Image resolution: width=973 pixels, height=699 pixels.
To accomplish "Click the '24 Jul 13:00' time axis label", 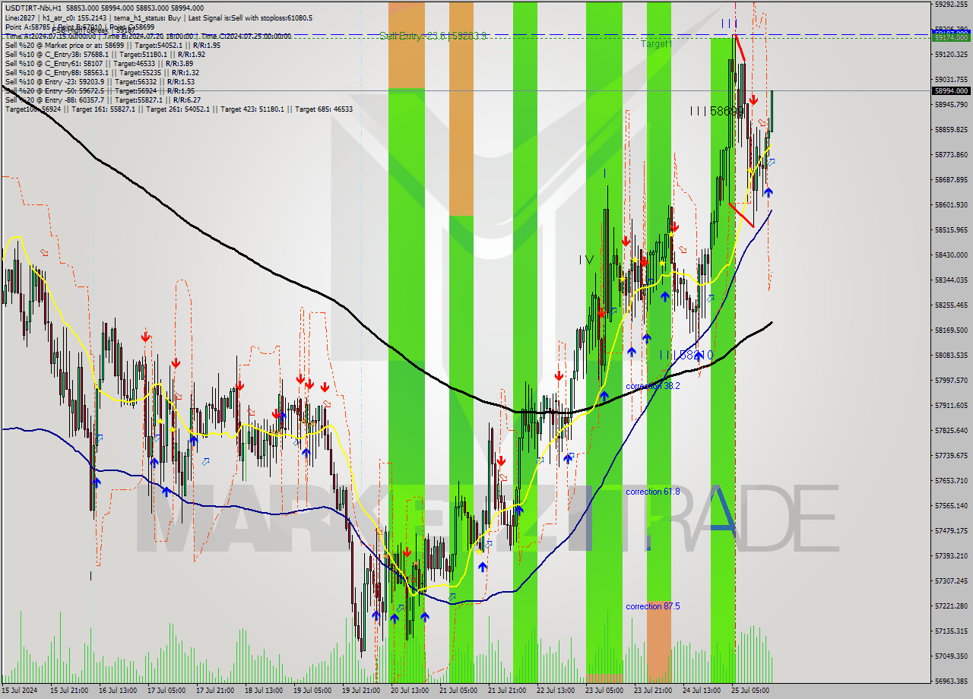I will click(x=702, y=691).
